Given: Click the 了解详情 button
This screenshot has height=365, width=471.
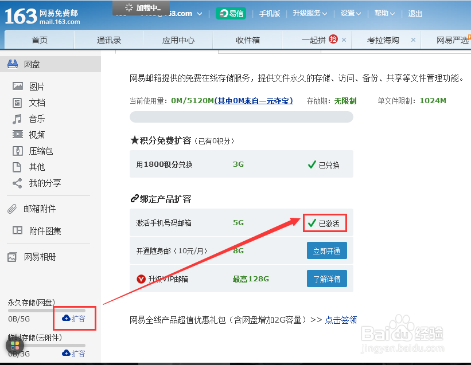Looking at the screenshot, I should (327, 278).
